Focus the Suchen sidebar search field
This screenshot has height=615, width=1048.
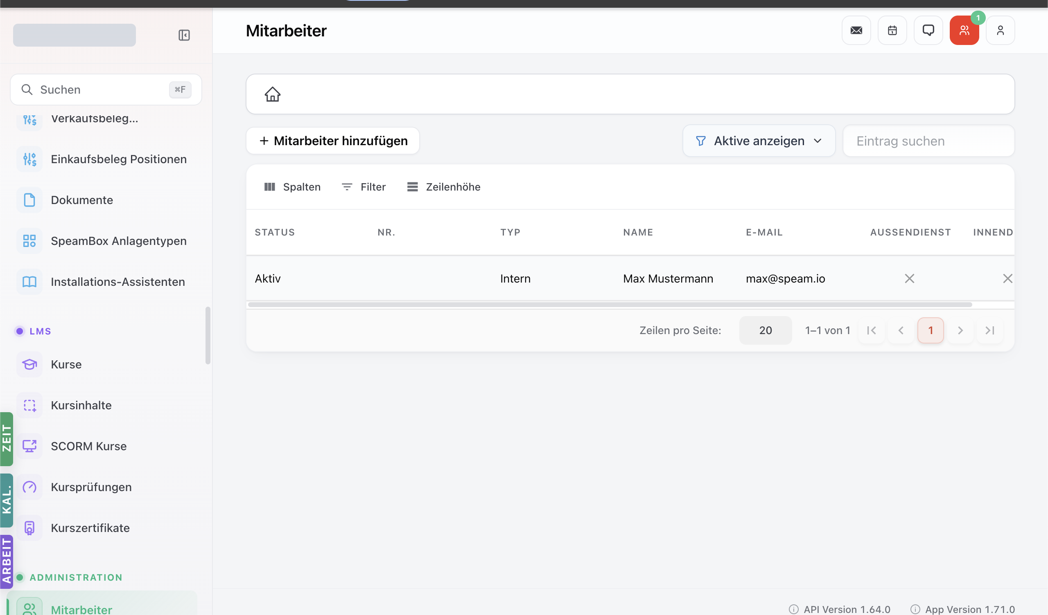pos(106,89)
